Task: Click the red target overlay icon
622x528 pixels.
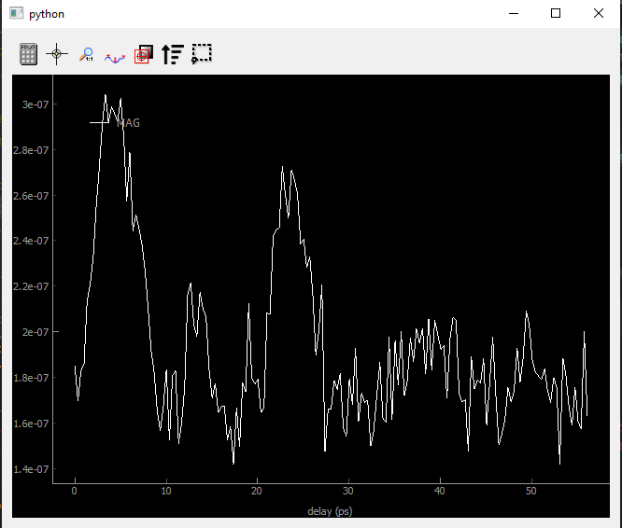Action: [x=144, y=54]
